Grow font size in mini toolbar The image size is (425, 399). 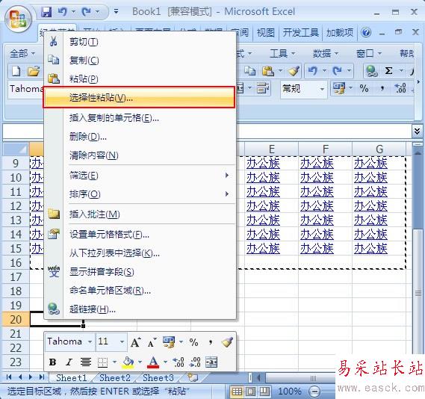pyautogui.click(x=135, y=343)
